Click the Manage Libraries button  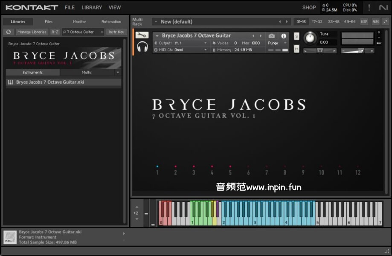[x=32, y=32]
